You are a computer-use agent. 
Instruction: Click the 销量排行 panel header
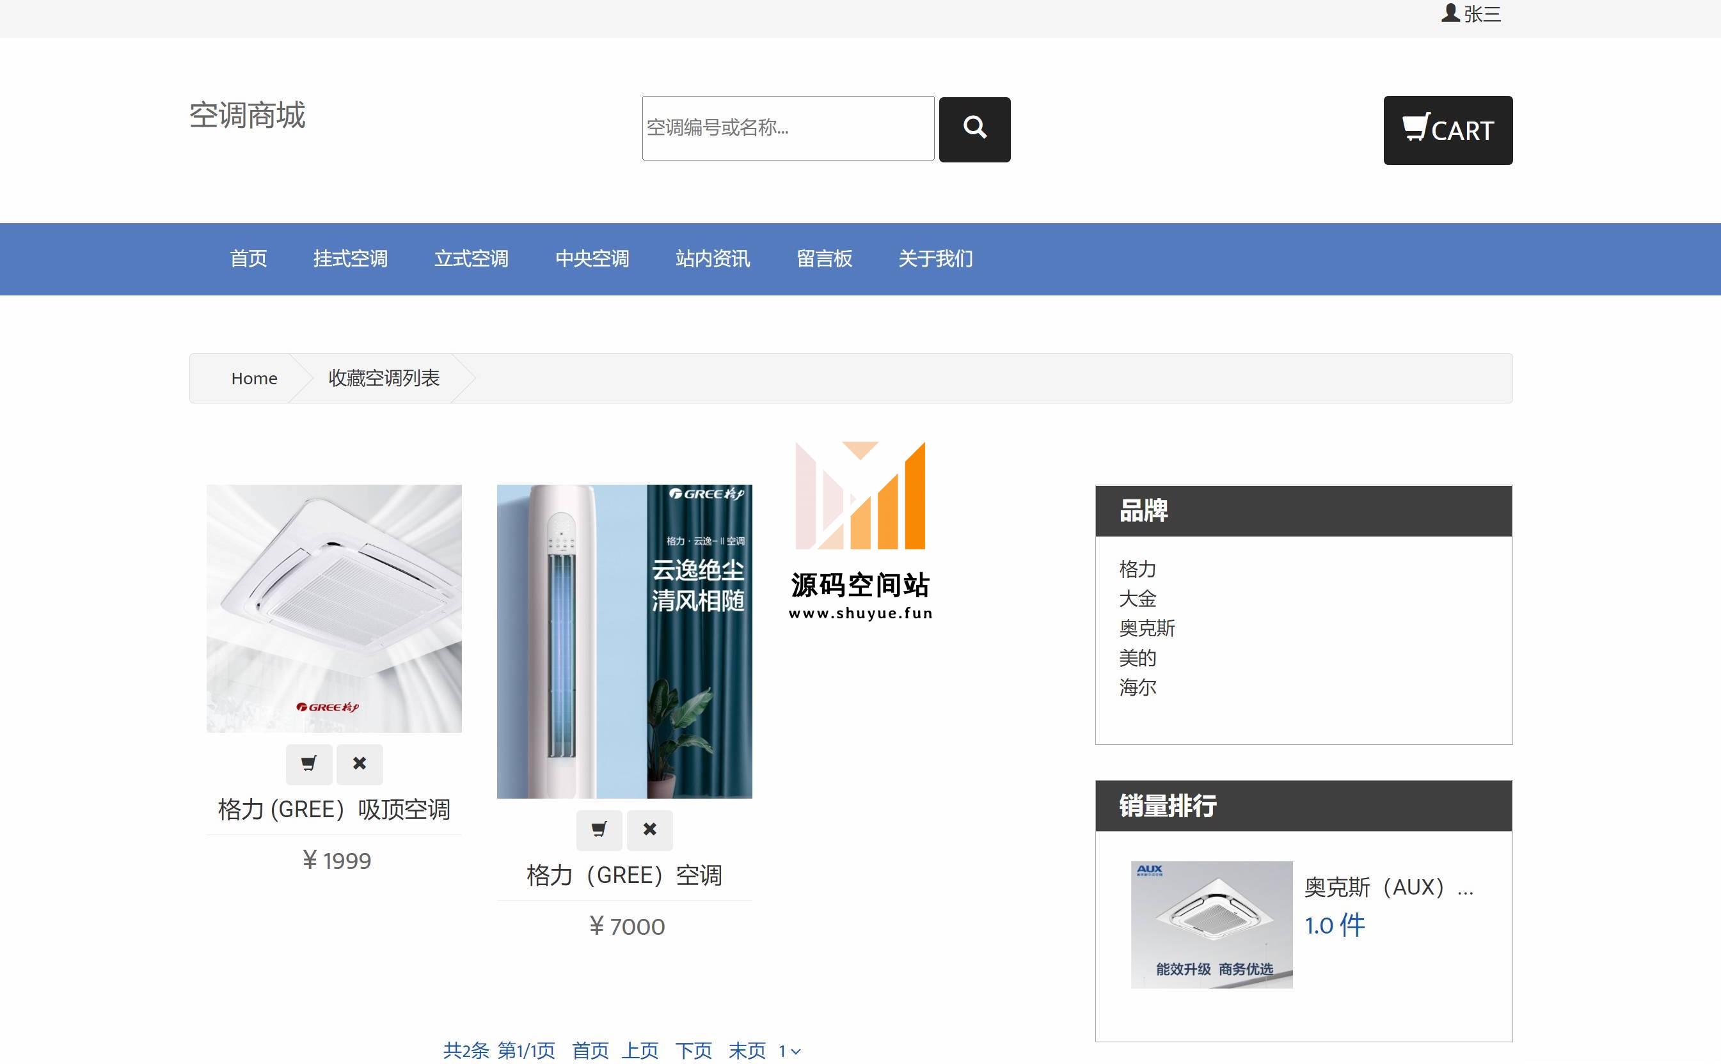[1304, 806]
